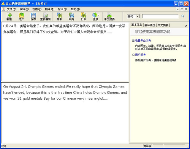Switch to the 翻译筛选 tab
Image resolution: width=190 pixels, height=149 pixels.
tap(150, 25)
